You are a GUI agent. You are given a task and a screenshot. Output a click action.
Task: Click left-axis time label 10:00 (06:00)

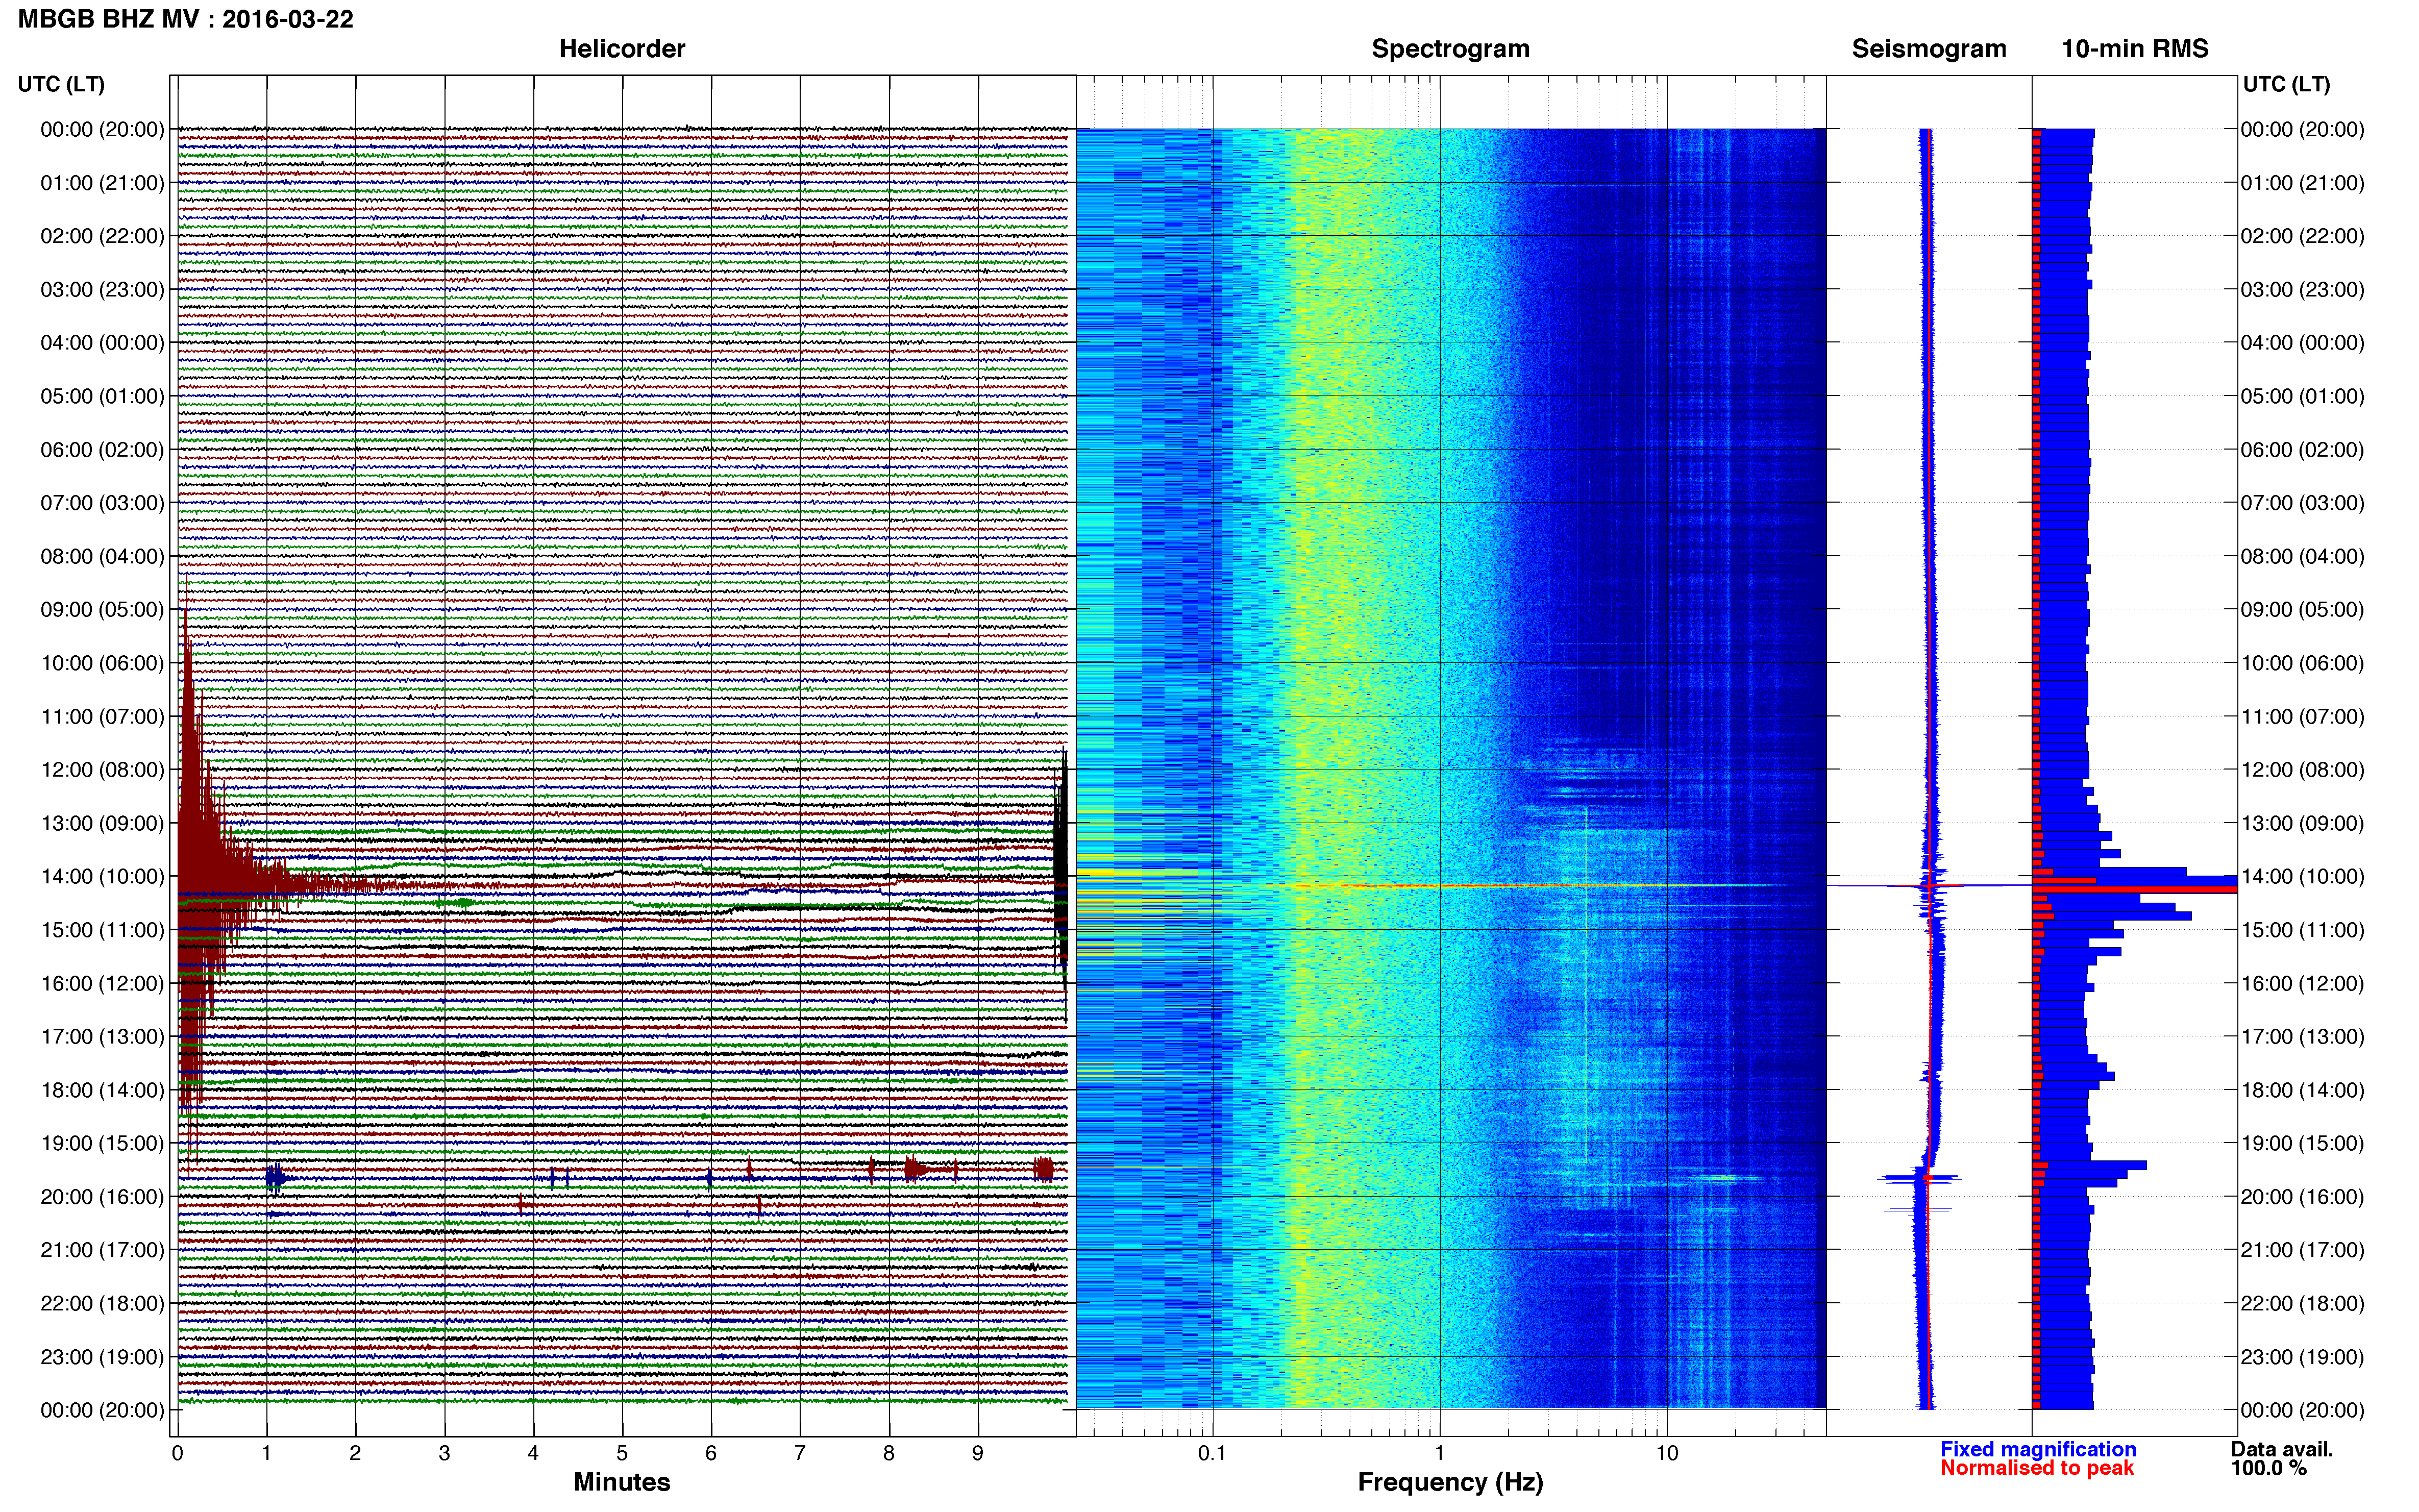point(102,663)
